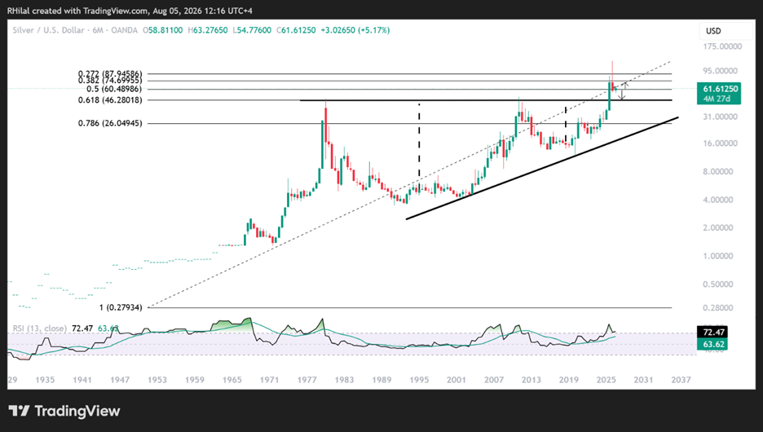Screen dimensions: 763x432
Task: Click the 1983 time axis label
Action: (344, 380)
